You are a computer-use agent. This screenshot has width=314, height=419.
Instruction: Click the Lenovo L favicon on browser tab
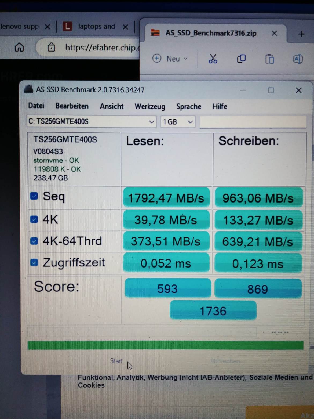point(67,27)
